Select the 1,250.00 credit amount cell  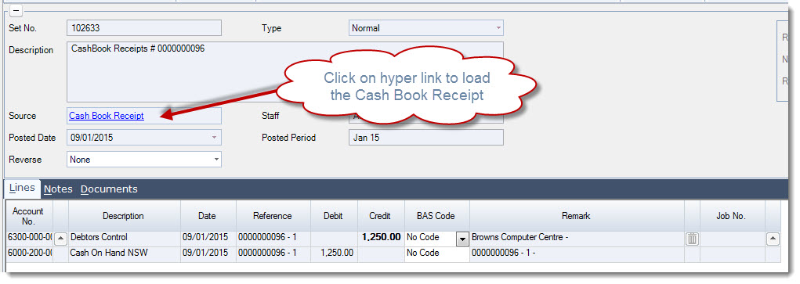click(x=381, y=238)
